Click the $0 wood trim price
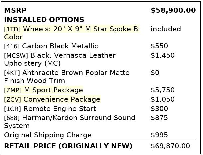This screenshot has height=155, width=203. (x=155, y=73)
